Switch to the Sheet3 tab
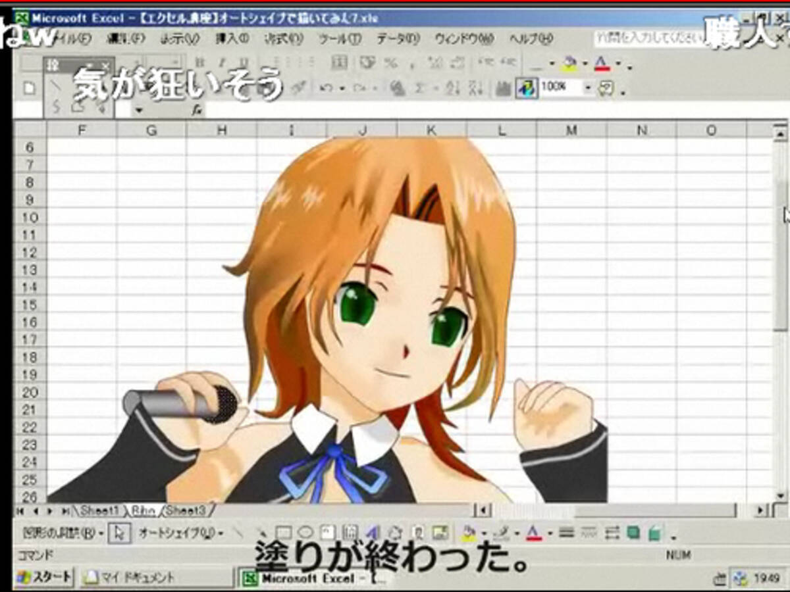 pyautogui.click(x=186, y=510)
